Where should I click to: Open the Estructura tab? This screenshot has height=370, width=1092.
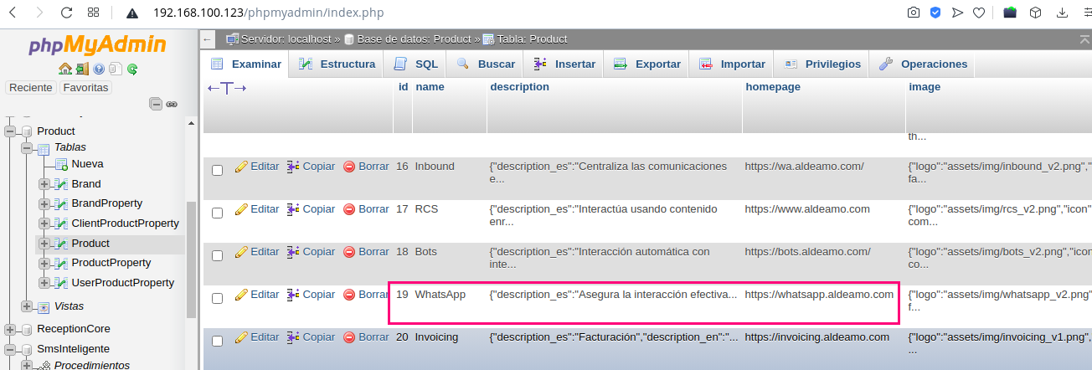pos(337,64)
